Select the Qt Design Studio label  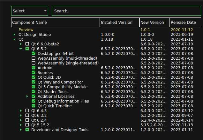click(34, 35)
